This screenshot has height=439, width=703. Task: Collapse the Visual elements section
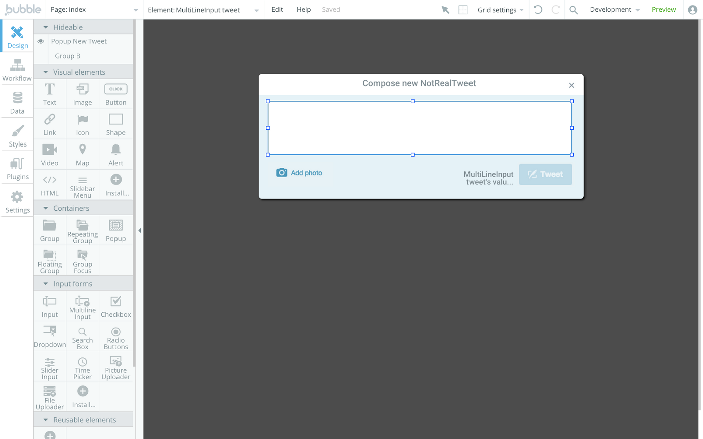click(45, 72)
